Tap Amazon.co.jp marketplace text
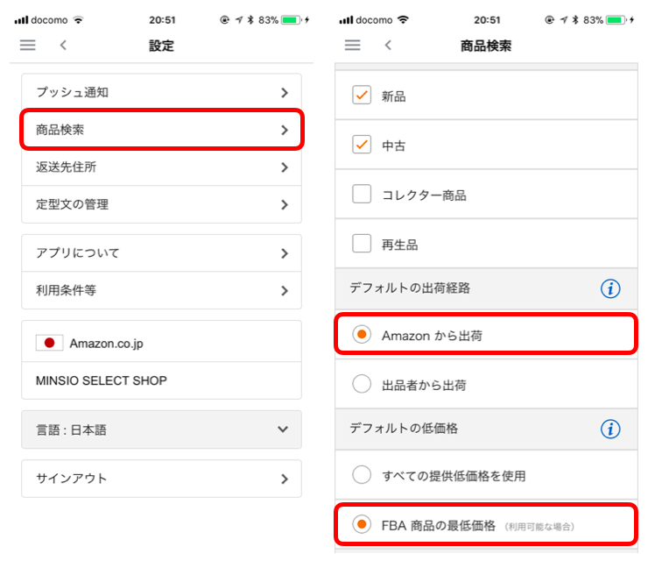This screenshot has width=655, height=561. [x=107, y=344]
